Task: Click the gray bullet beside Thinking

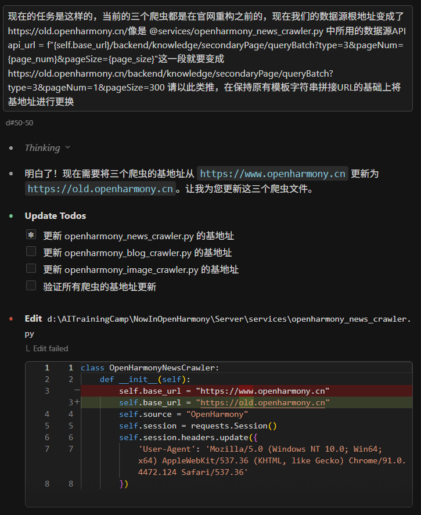Action: tap(11, 148)
